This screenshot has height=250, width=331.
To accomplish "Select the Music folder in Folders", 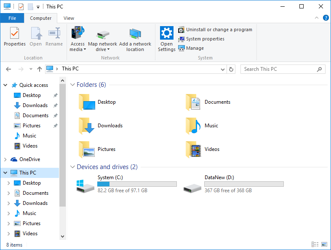I will [202, 126].
